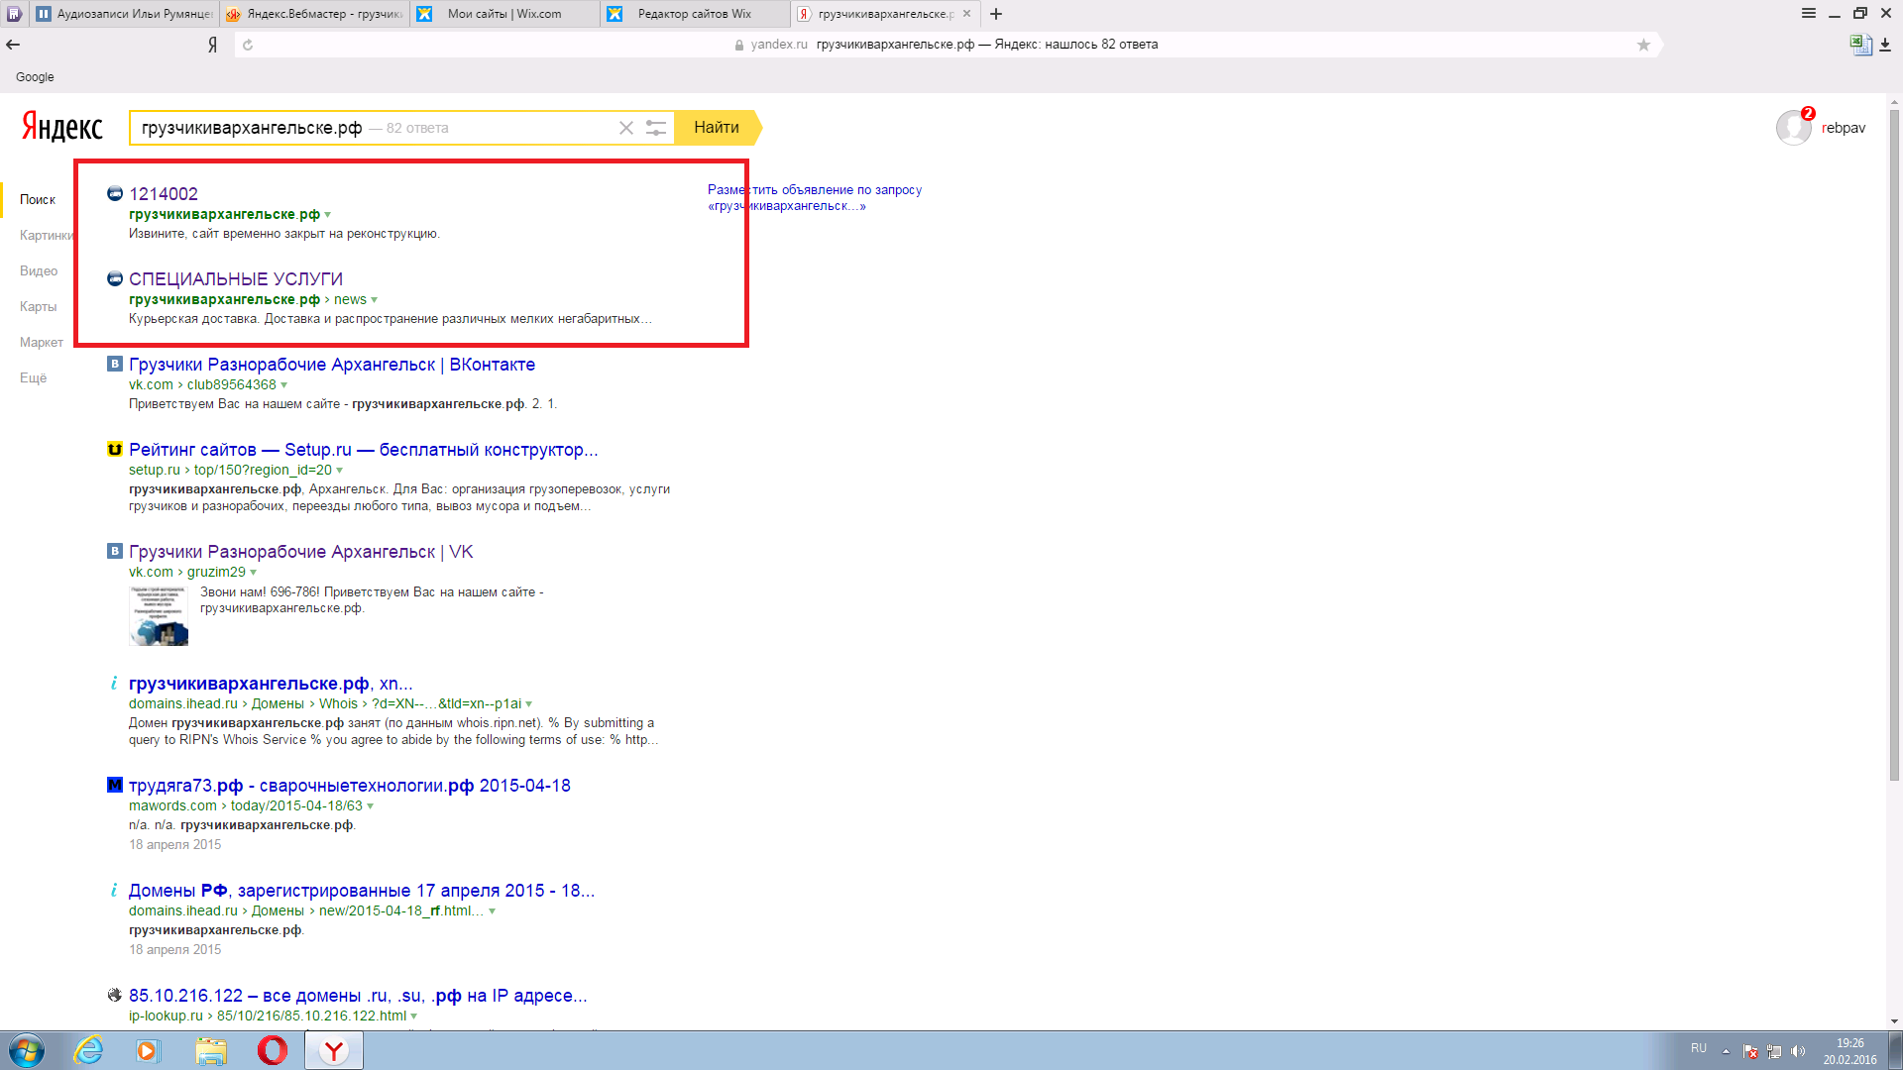The image size is (1903, 1070).
Task: Expand dropdown arrow after today/2015-04-18/63
Action: coord(371,806)
